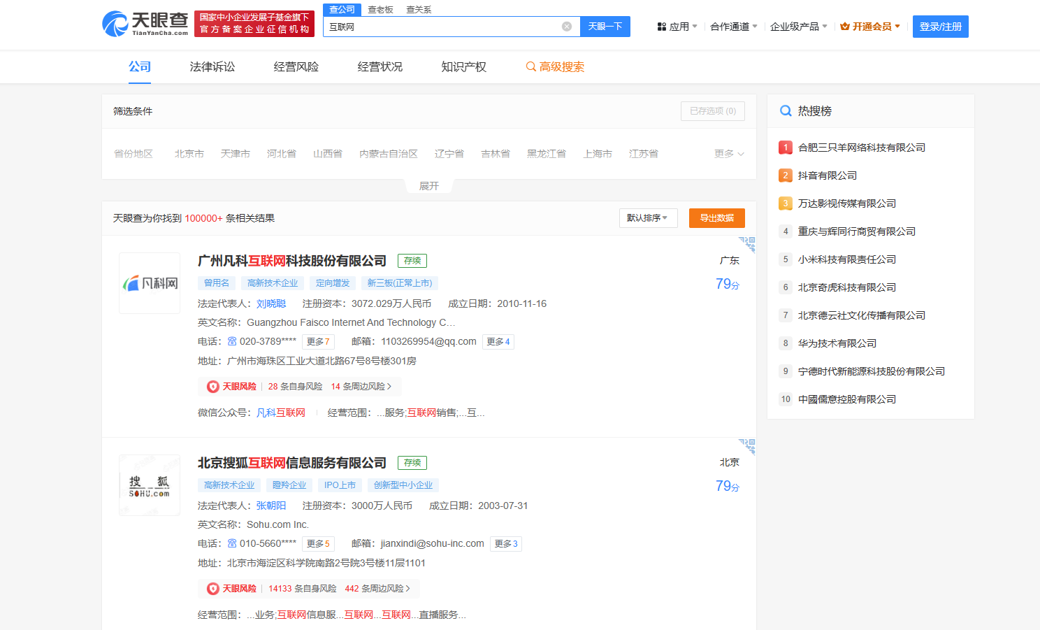Click the 高级搜索 magnifier icon
Viewport: 1040px width, 630px height.
531,66
